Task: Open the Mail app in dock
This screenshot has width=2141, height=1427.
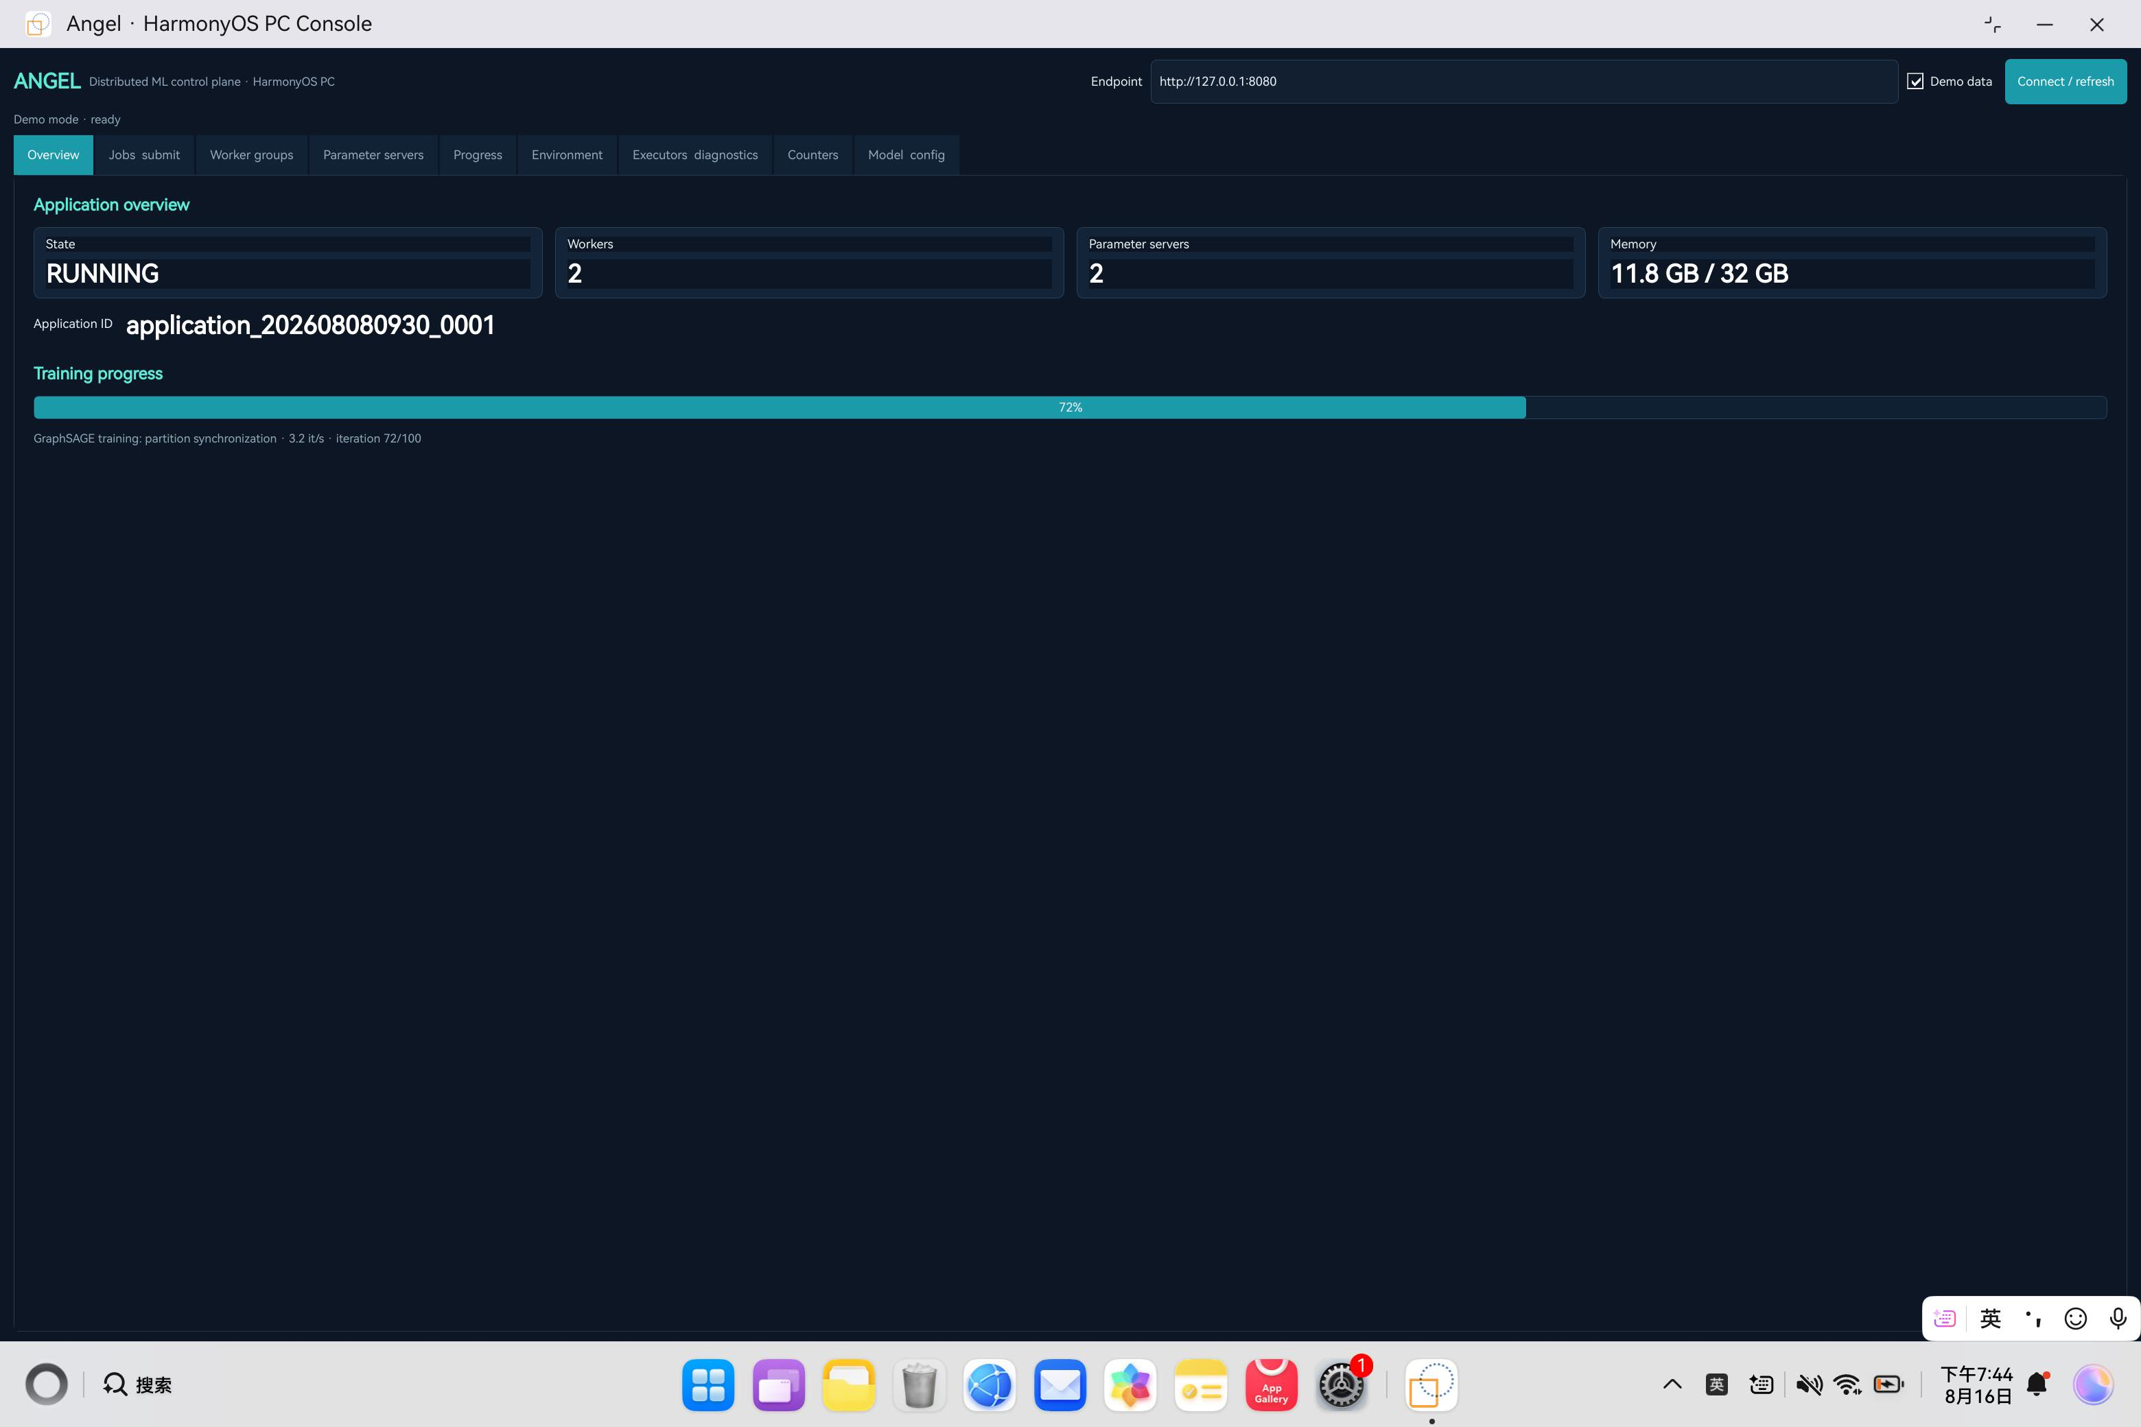Action: 1060,1384
